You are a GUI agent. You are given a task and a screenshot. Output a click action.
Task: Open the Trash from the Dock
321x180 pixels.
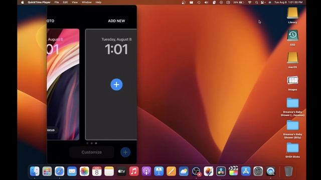click(289, 171)
